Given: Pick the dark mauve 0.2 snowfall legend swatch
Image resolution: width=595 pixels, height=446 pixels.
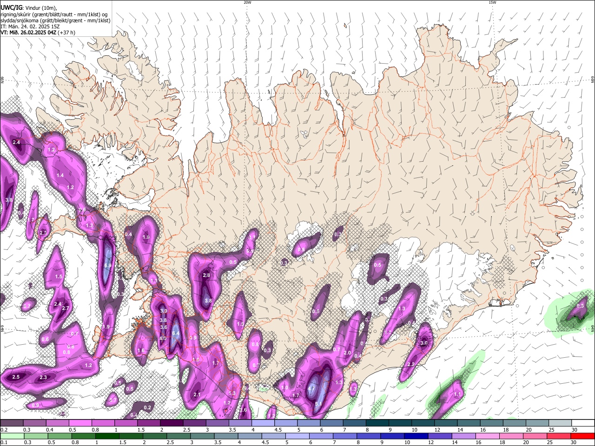Looking at the screenshot, I should coord(12,423).
